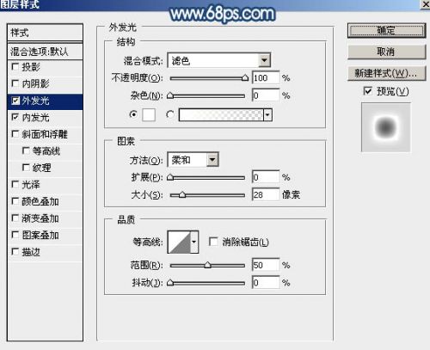
Task: Expand the contour dropdown arrow
Action: pos(194,243)
